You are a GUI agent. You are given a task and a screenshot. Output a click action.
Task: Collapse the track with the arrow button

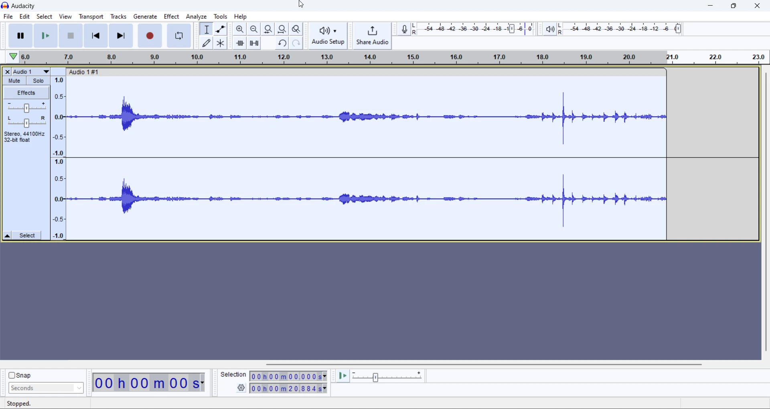[7, 236]
